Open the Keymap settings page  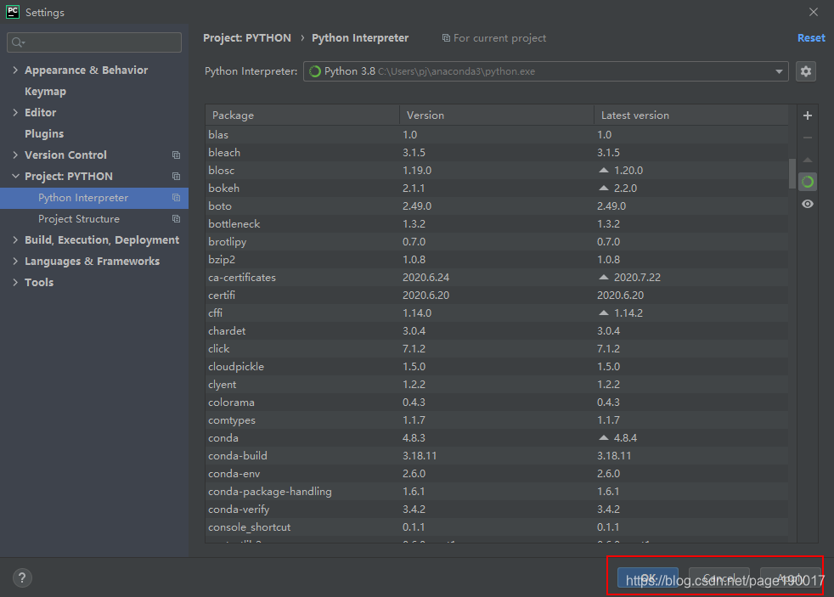tap(45, 92)
